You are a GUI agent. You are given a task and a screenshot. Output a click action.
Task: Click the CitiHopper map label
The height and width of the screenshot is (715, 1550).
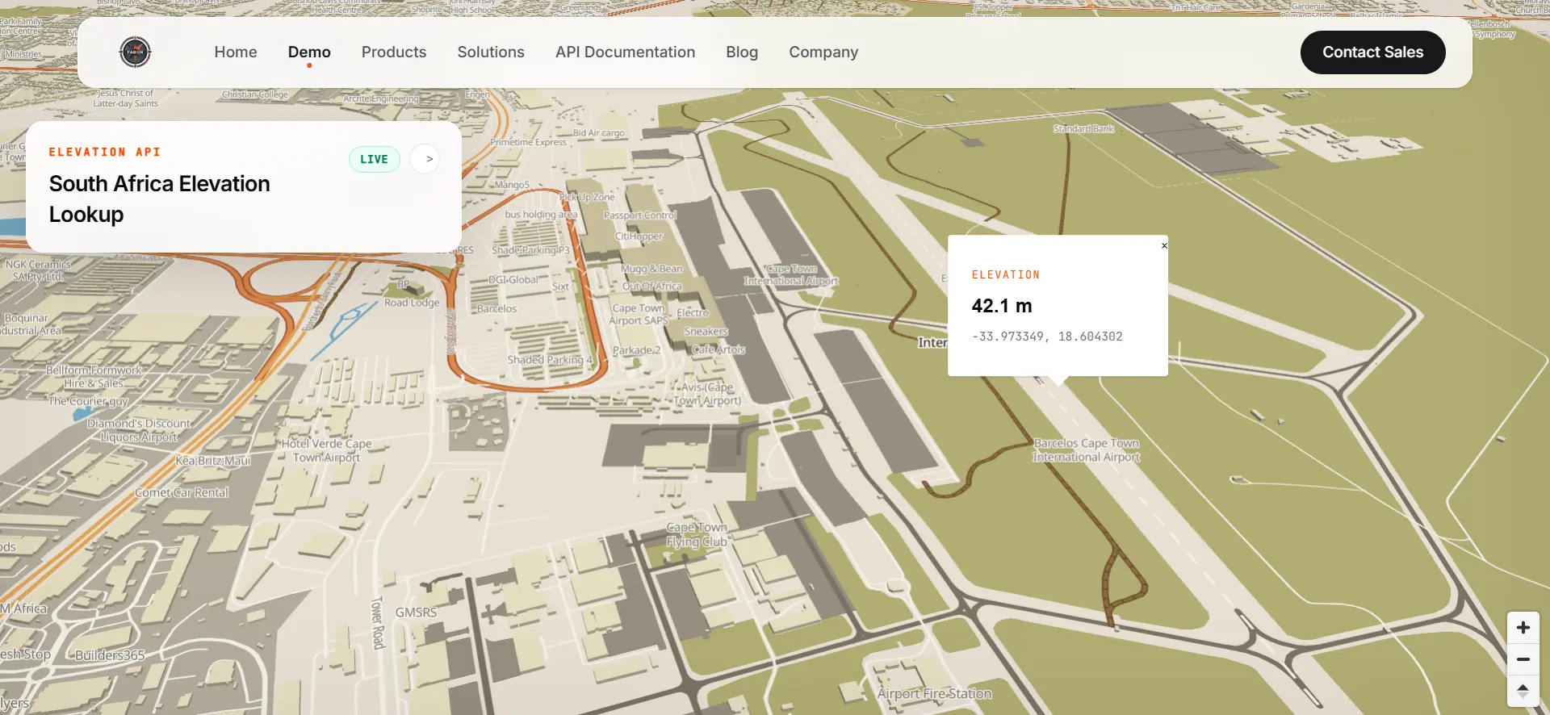pyautogui.click(x=639, y=236)
